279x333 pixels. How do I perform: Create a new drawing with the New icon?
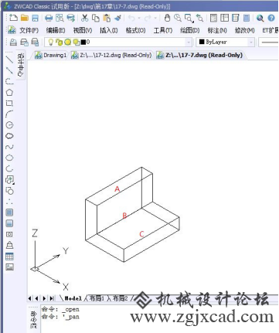(13, 18)
